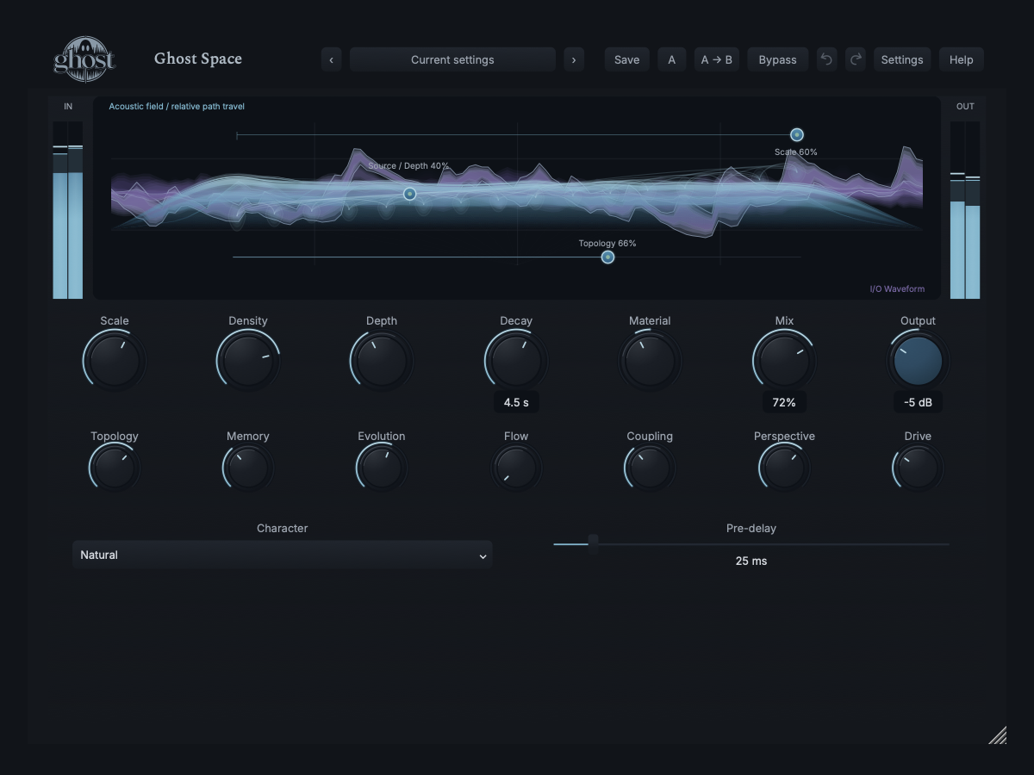Go to the previous preset arrow
Viewport: 1034px width, 775px height.
coord(332,59)
